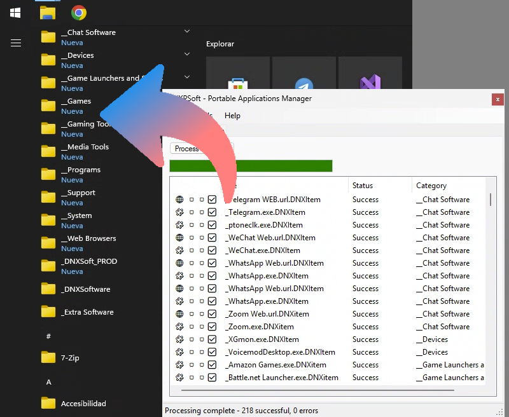The width and height of the screenshot is (509, 417).
Task: Open the Visual Studio tile under Explorar
Action: (370, 73)
